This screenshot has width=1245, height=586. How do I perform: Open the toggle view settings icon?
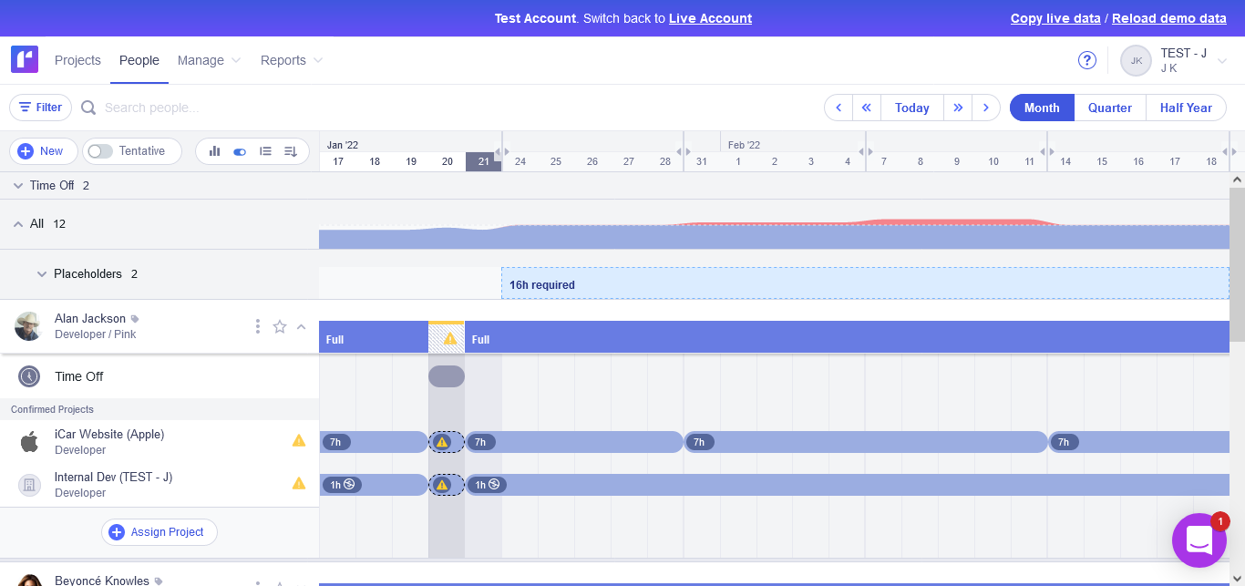240,151
